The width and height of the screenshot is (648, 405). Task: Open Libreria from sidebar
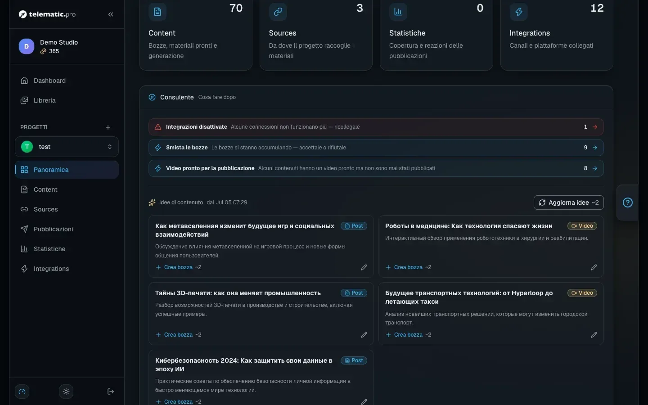(x=67, y=100)
